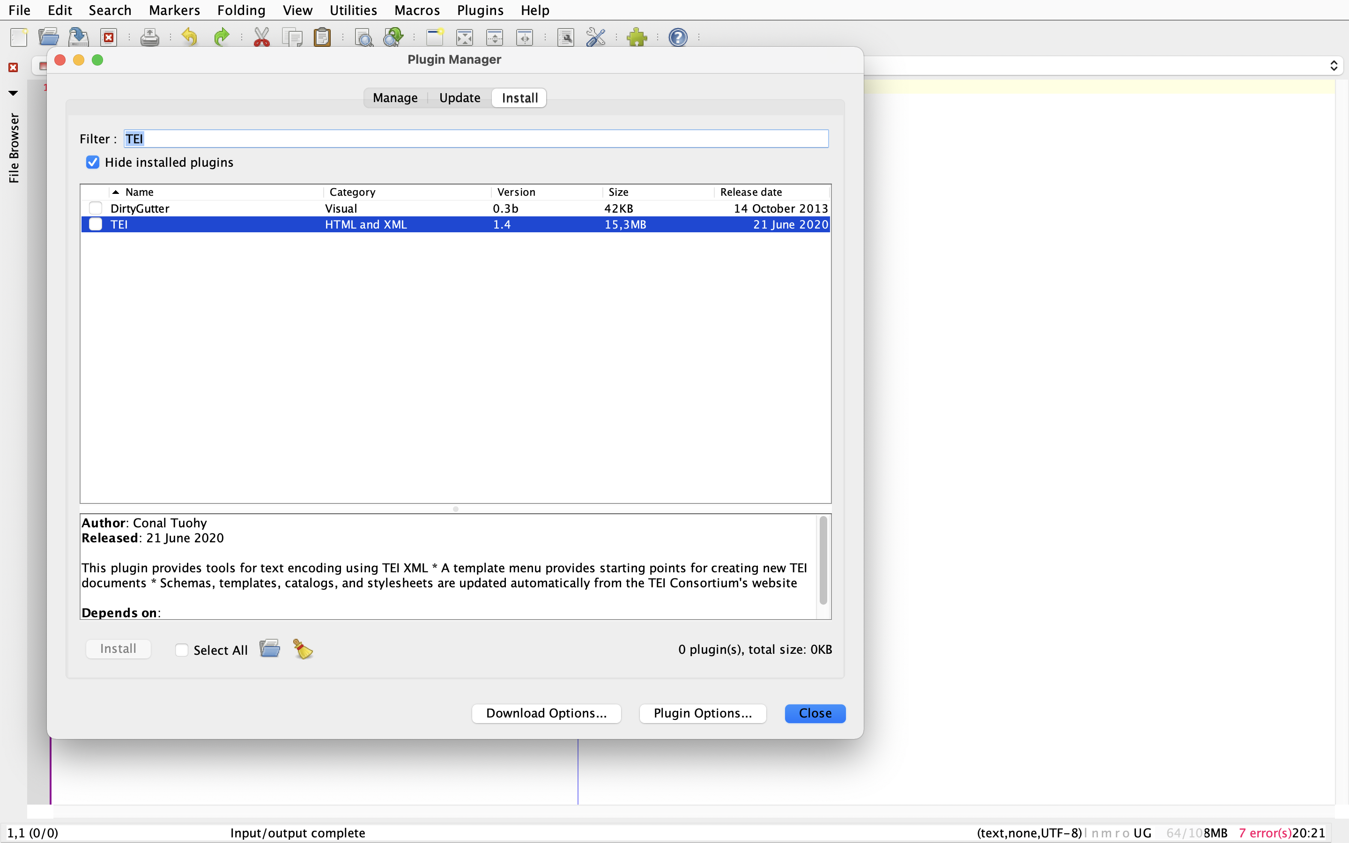Open the Markers menu
Image resolution: width=1349 pixels, height=843 pixels.
(174, 10)
